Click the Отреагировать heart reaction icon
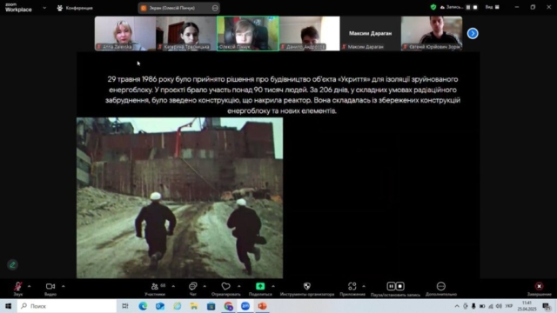This screenshot has height=313, width=557. [x=225, y=286]
